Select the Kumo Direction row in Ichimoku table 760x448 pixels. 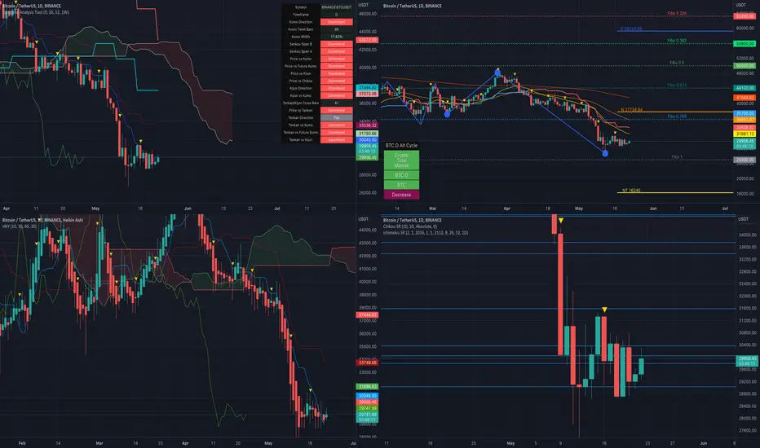tap(317, 22)
